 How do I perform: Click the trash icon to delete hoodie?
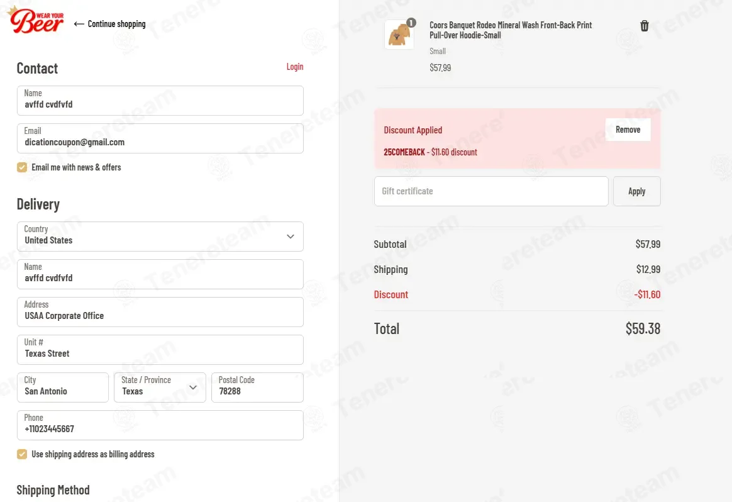coord(644,26)
